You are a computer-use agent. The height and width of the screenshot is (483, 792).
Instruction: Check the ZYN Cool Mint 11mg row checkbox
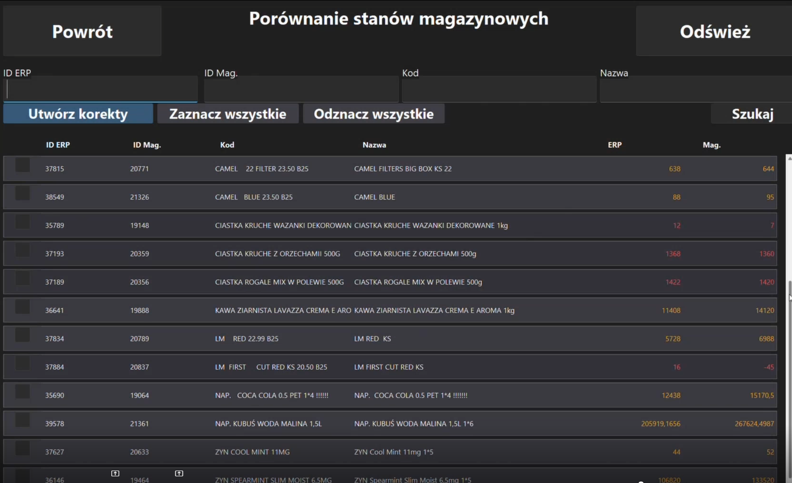tap(22, 448)
